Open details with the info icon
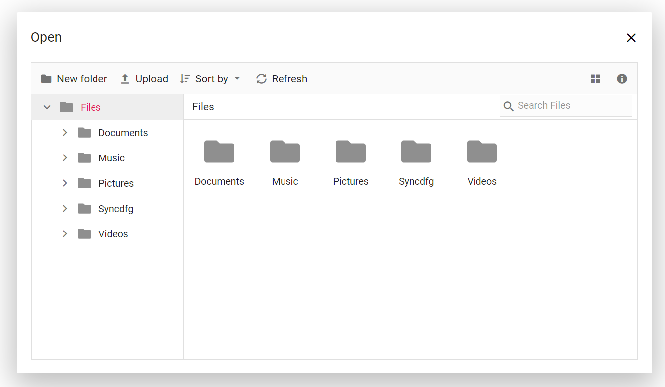Image resolution: width=665 pixels, height=387 pixels. click(622, 79)
